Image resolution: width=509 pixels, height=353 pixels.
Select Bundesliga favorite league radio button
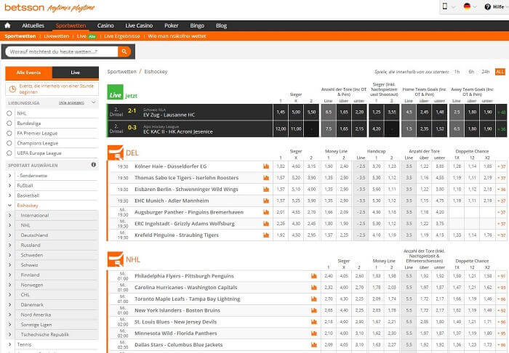pyautogui.click(x=9, y=123)
